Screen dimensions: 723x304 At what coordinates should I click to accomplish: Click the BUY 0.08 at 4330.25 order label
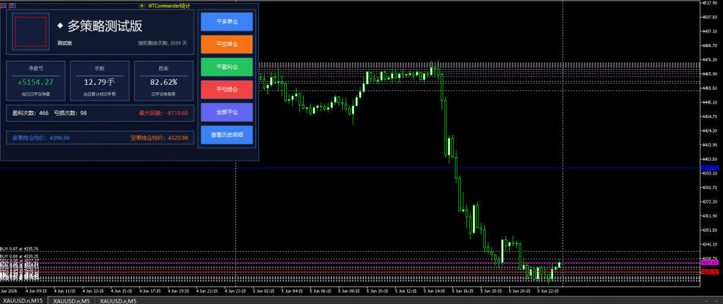point(19,256)
